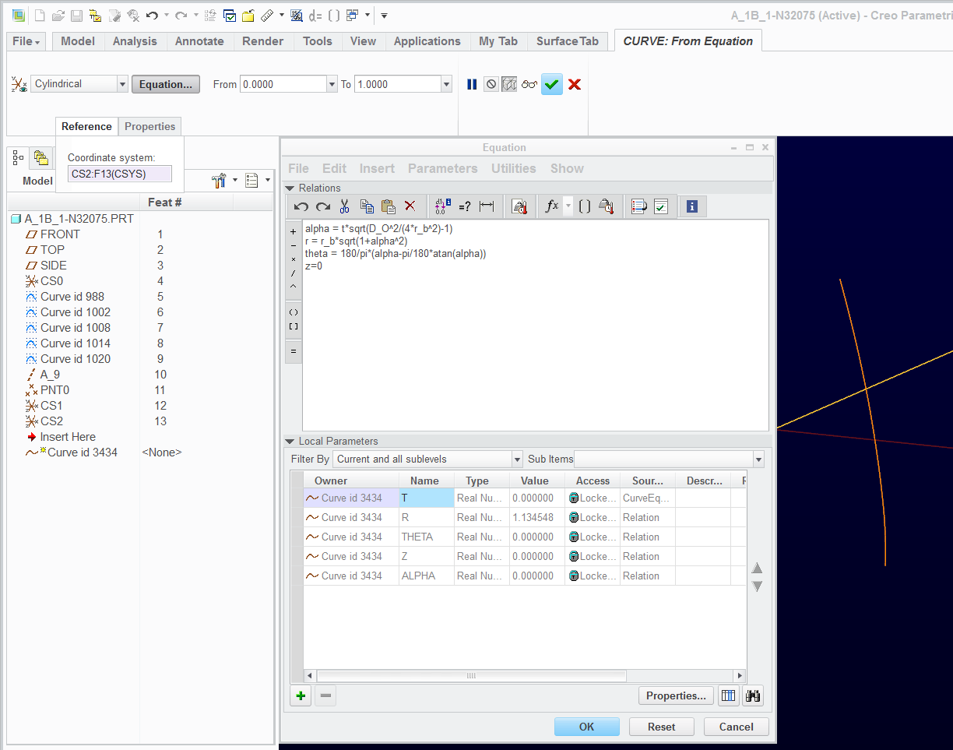
Task: Click the OK button in the Equation dialog
Action: 587,726
